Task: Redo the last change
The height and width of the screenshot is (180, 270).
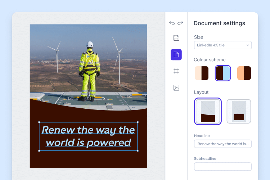Action: click(180, 23)
